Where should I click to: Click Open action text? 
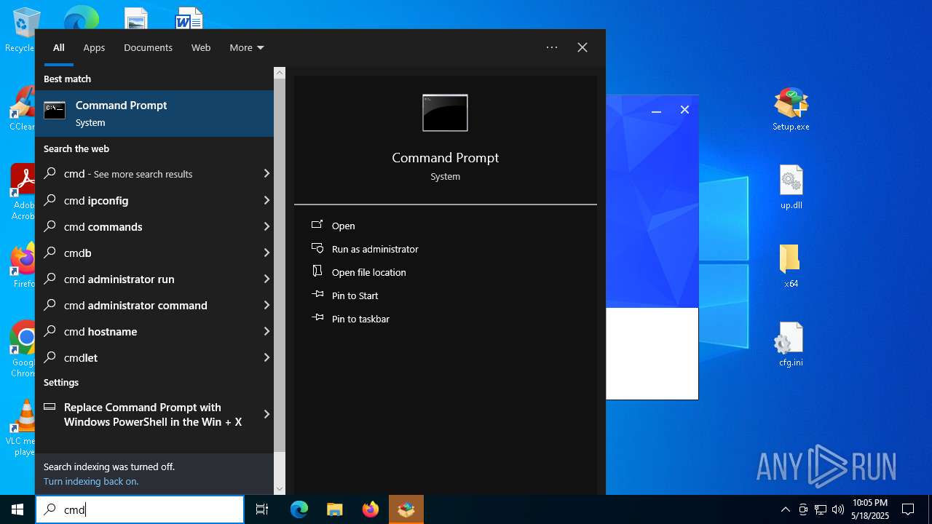point(344,226)
